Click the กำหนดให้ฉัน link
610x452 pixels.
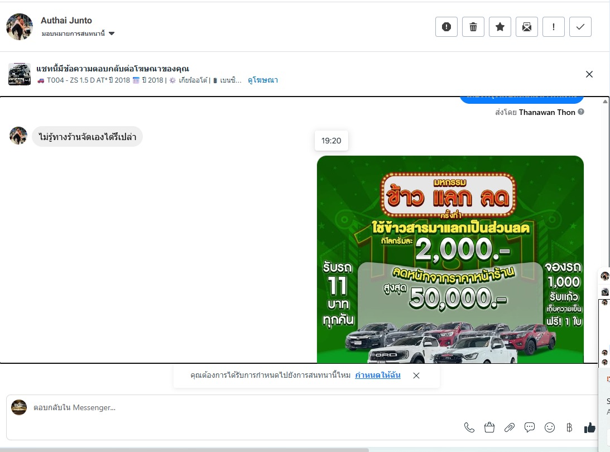(x=378, y=376)
